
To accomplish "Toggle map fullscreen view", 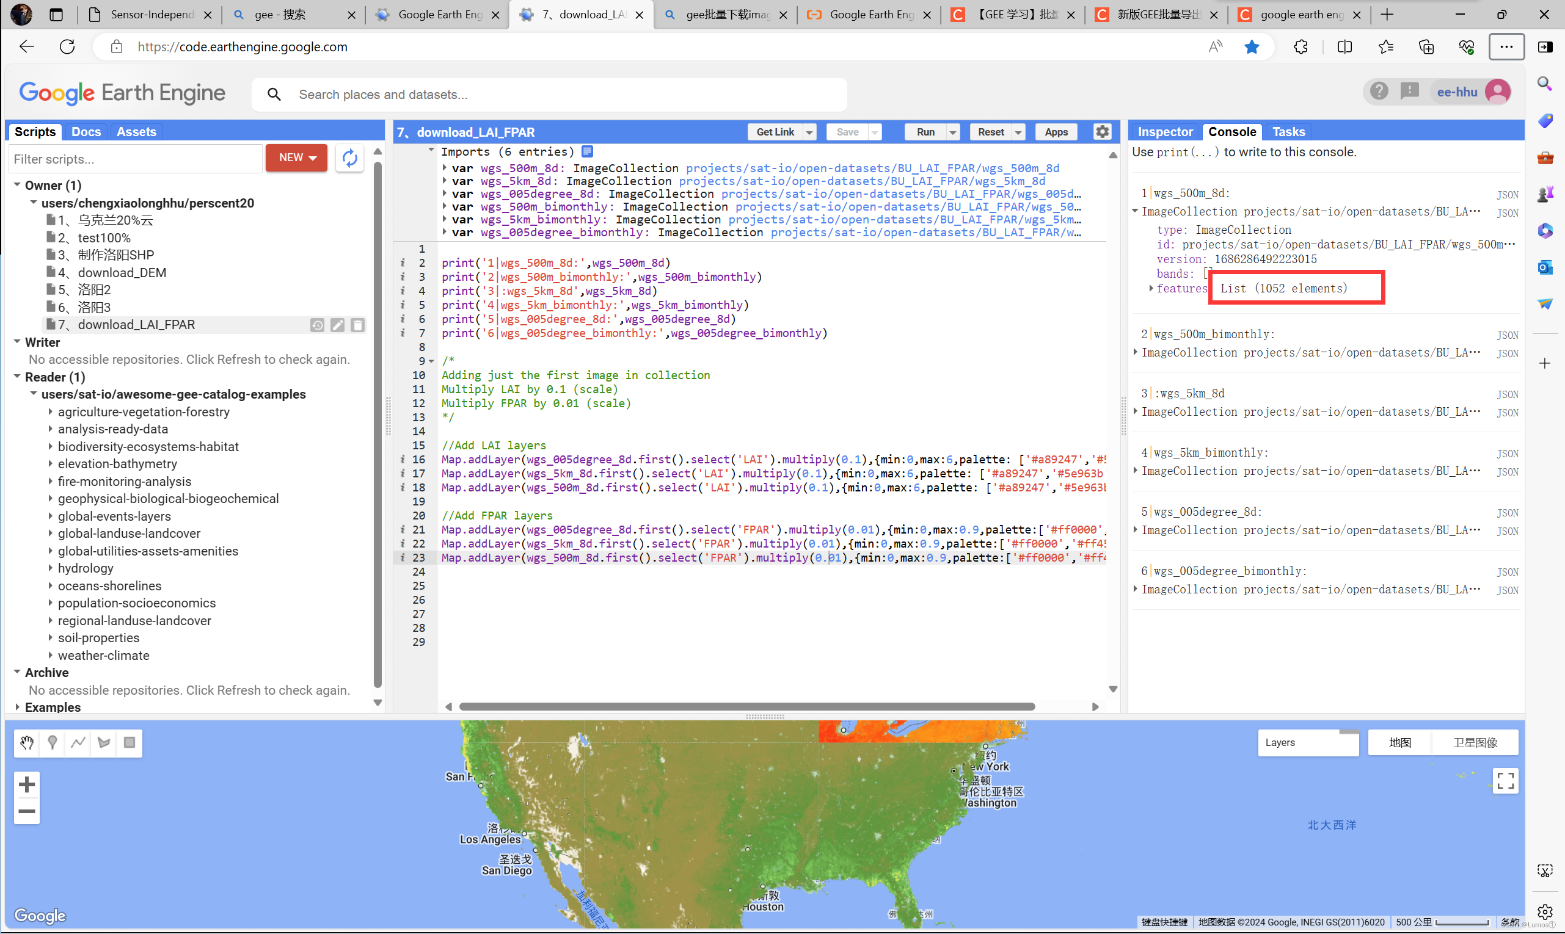I will pyautogui.click(x=1505, y=781).
